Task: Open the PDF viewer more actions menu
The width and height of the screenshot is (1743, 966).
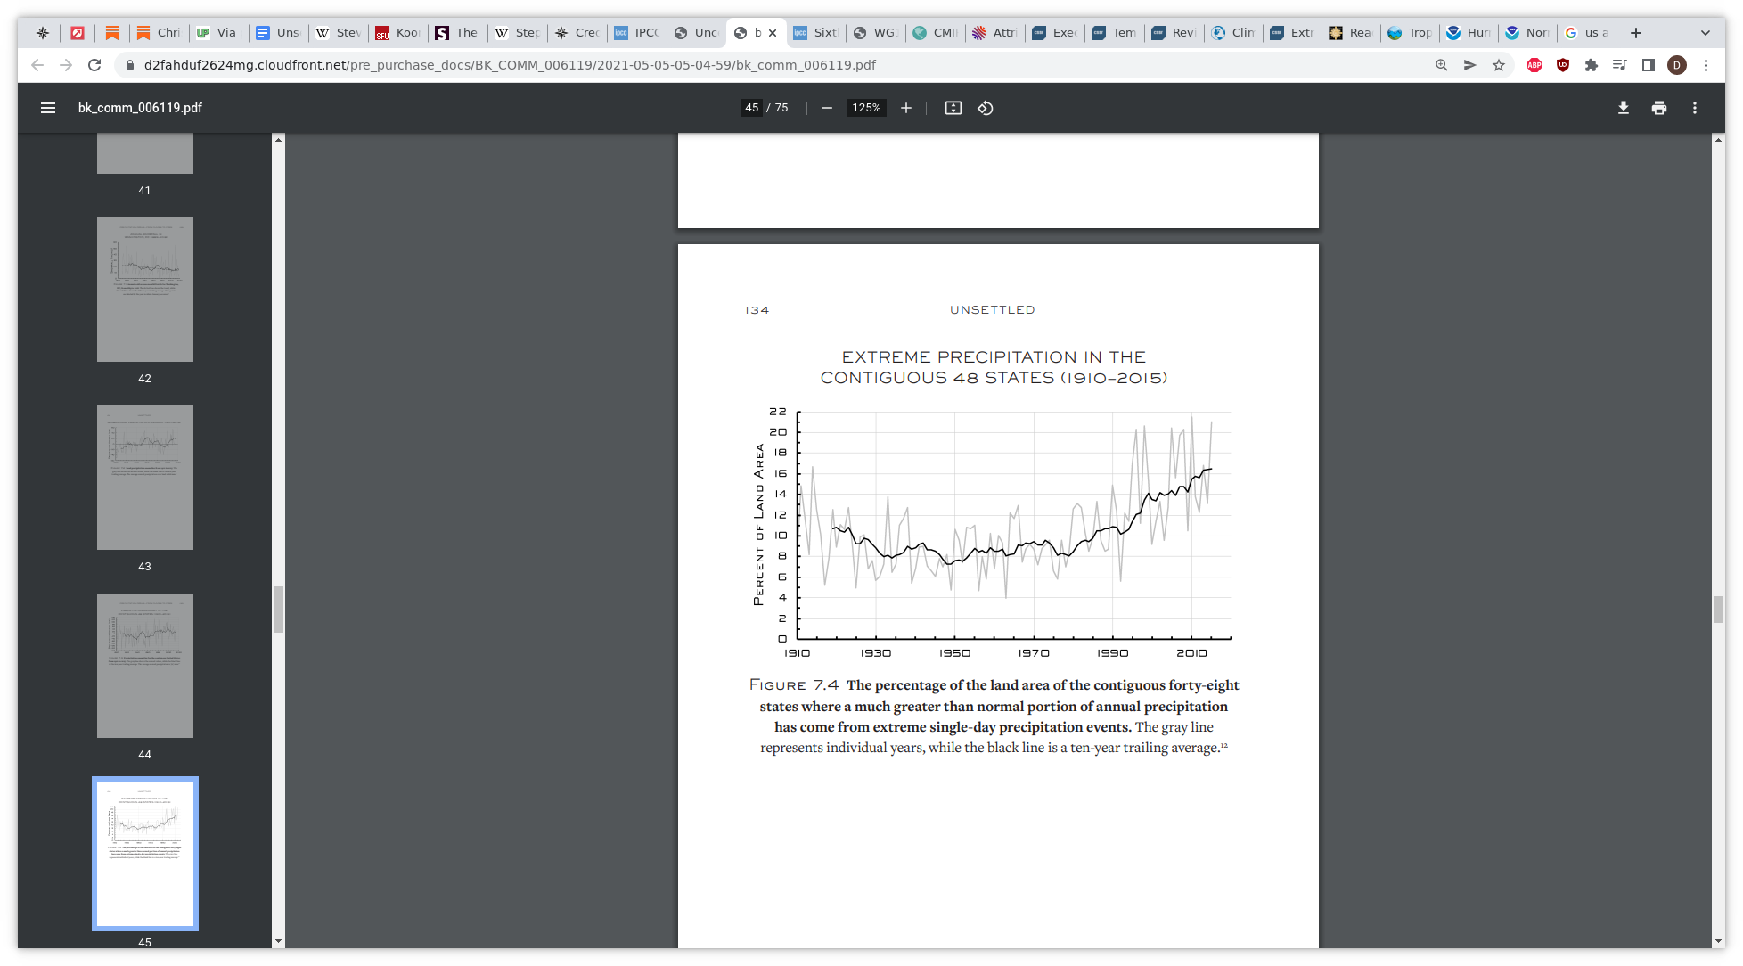Action: click(1695, 108)
